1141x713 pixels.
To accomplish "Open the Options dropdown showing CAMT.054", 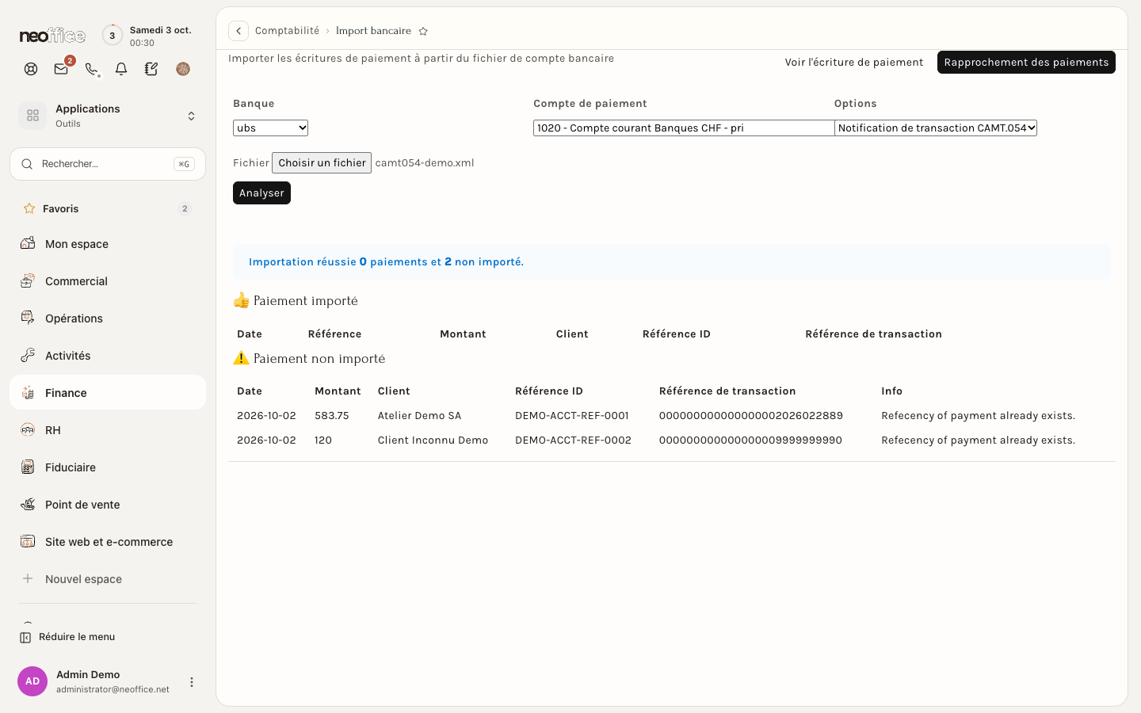I will coord(936,128).
